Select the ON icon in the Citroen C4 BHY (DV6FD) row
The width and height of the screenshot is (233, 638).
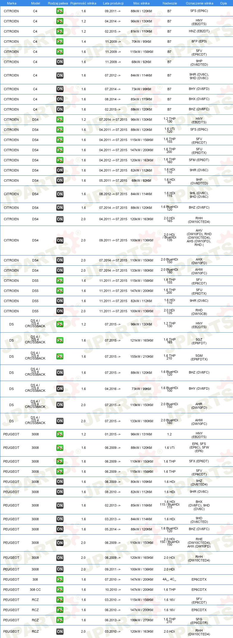[x=60, y=89]
